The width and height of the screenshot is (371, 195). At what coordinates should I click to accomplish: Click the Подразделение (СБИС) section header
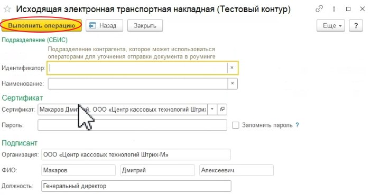(x=34, y=40)
